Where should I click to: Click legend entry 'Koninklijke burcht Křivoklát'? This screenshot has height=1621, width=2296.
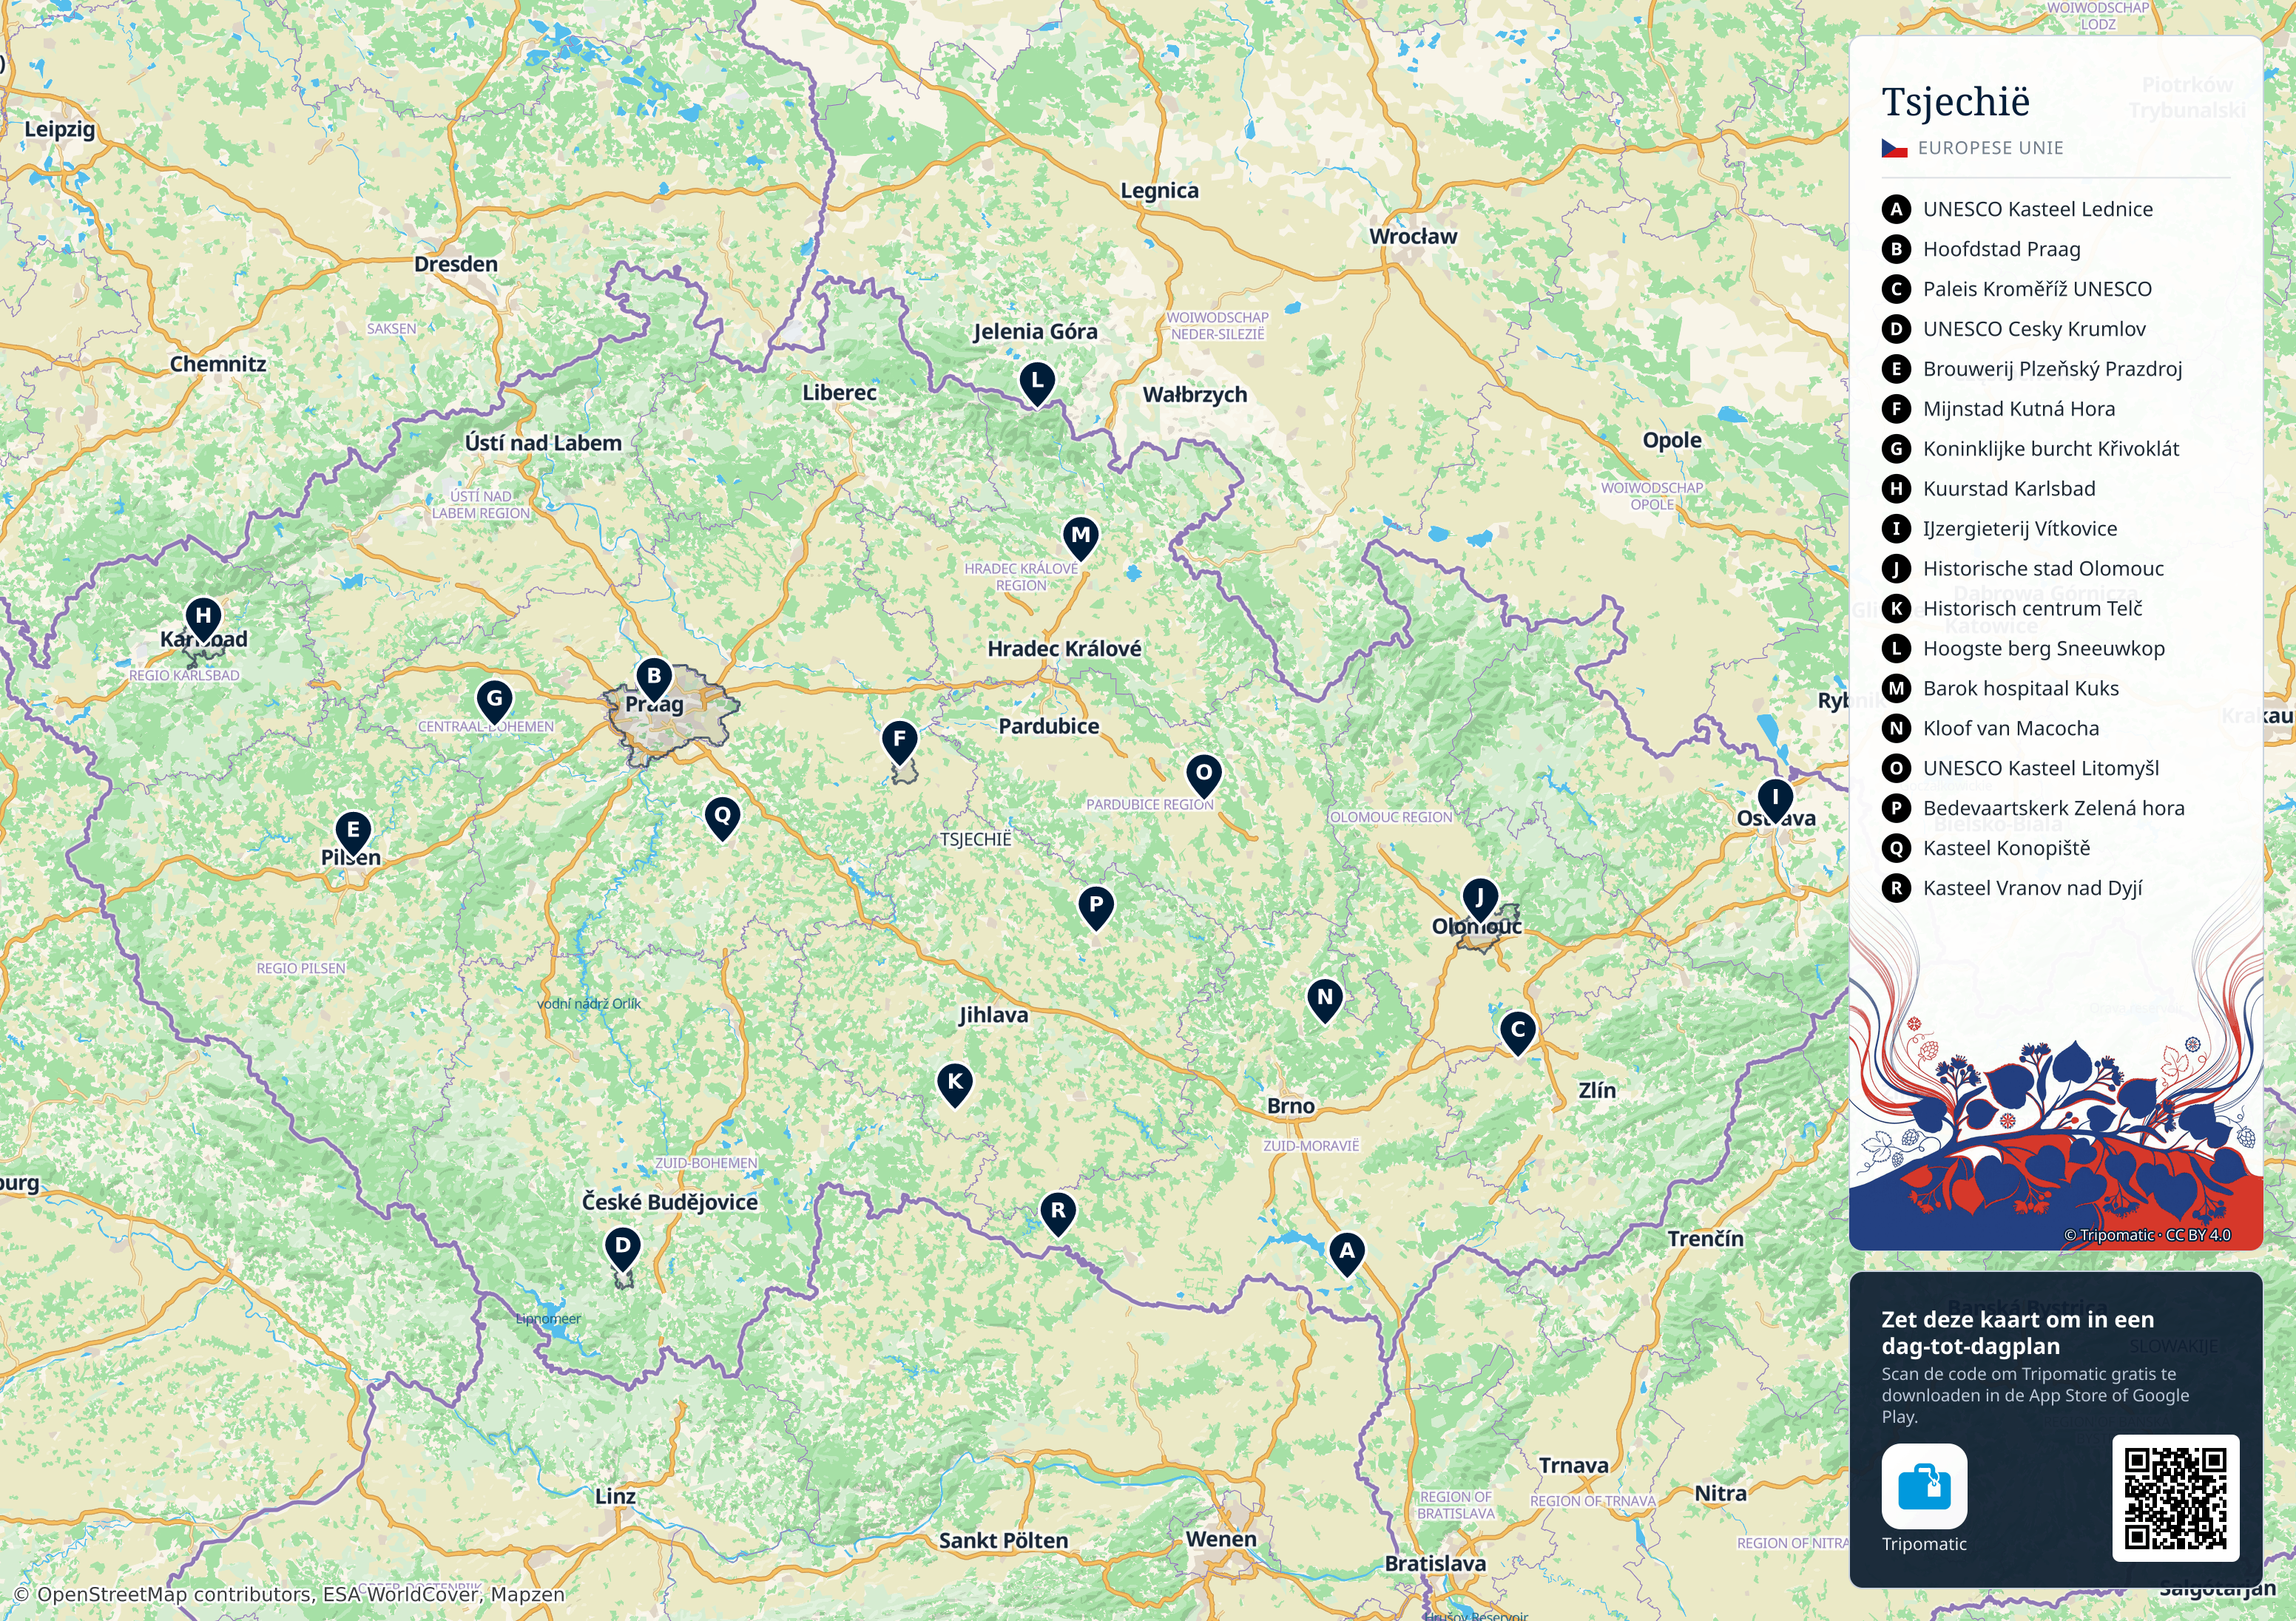pyautogui.click(x=2031, y=449)
